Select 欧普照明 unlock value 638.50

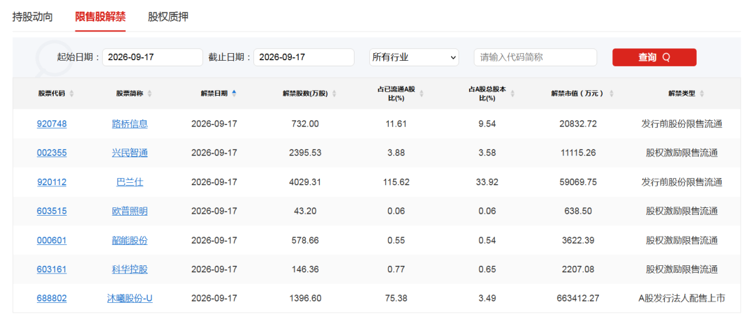(x=578, y=211)
